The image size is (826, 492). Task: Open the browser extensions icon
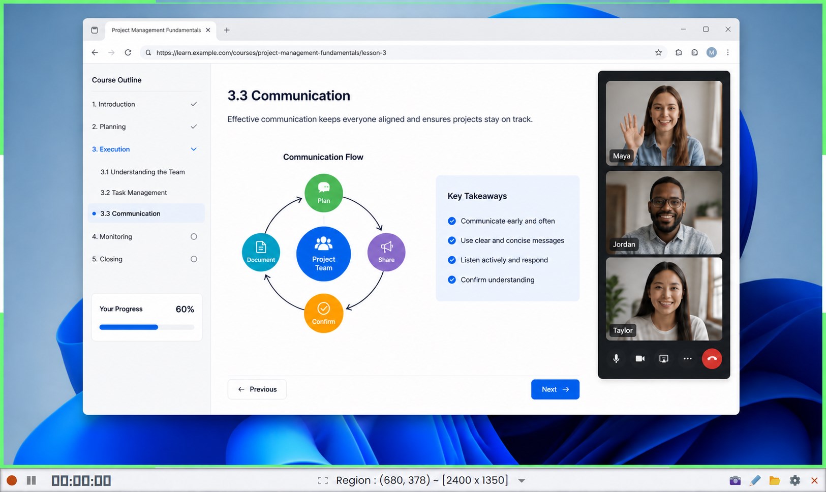[x=679, y=52]
